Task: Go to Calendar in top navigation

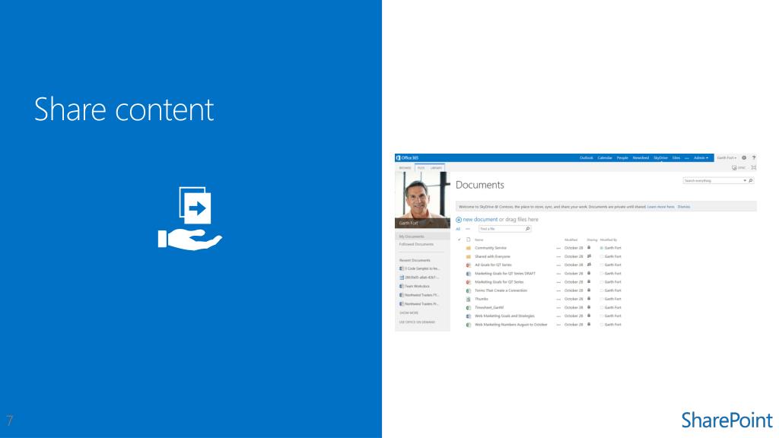Action: click(605, 158)
